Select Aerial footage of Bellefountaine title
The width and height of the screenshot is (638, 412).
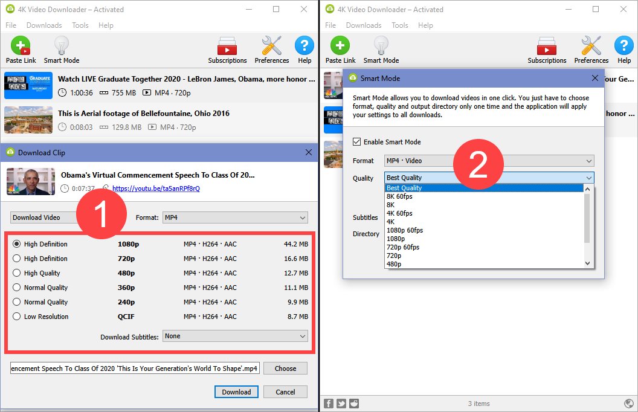[x=144, y=113]
